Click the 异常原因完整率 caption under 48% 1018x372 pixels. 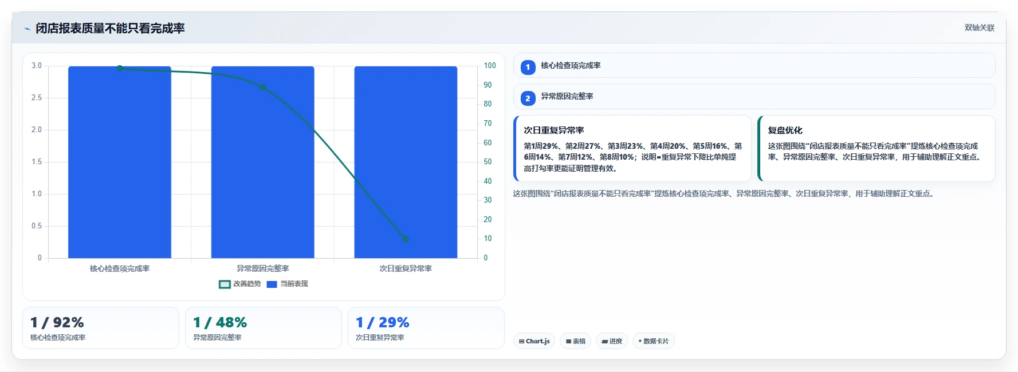point(217,338)
